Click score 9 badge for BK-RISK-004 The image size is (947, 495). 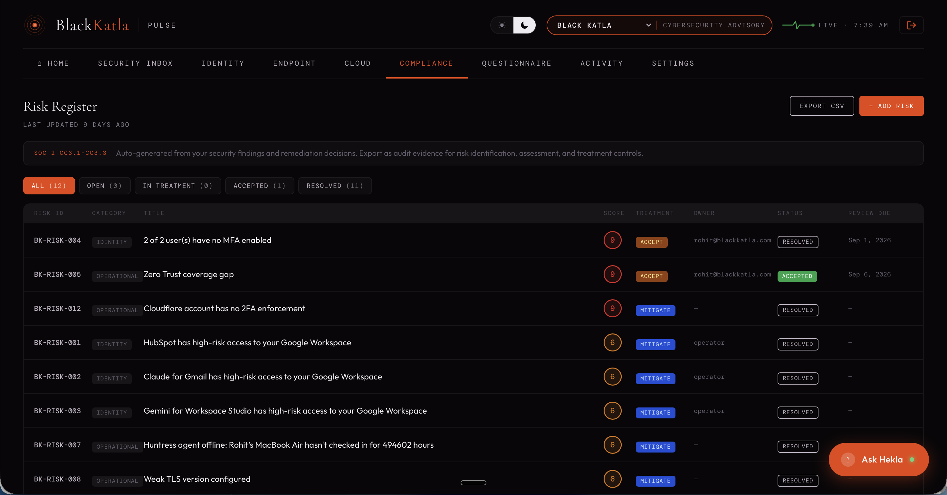click(x=612, y=240)
